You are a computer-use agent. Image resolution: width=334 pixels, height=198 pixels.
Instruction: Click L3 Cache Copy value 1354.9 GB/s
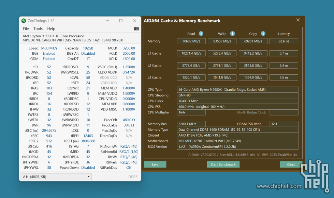(253, 77)
